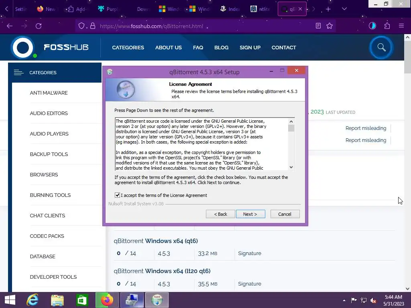Screen dimensions: 411x308
Task: Select CHAT CLIENTS category
Action: point(47,215)
